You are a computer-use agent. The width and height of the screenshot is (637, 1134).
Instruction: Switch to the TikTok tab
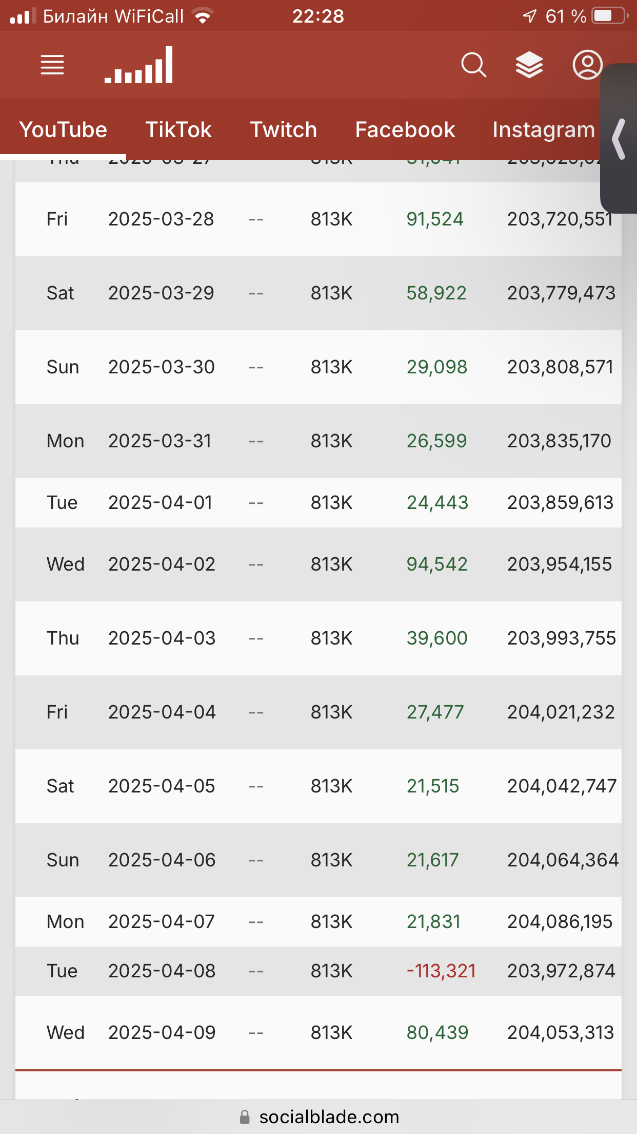(178, 130)
